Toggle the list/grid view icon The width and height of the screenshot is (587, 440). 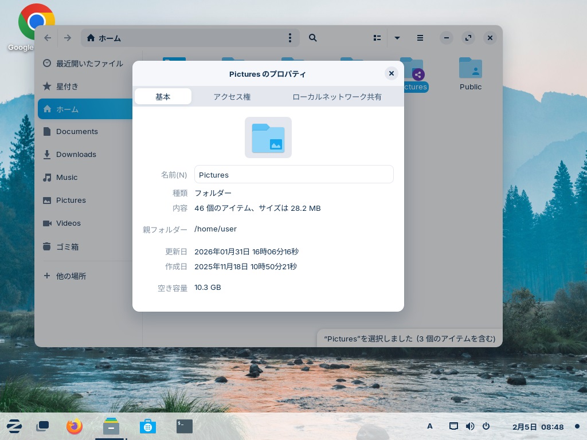(377, 38)
